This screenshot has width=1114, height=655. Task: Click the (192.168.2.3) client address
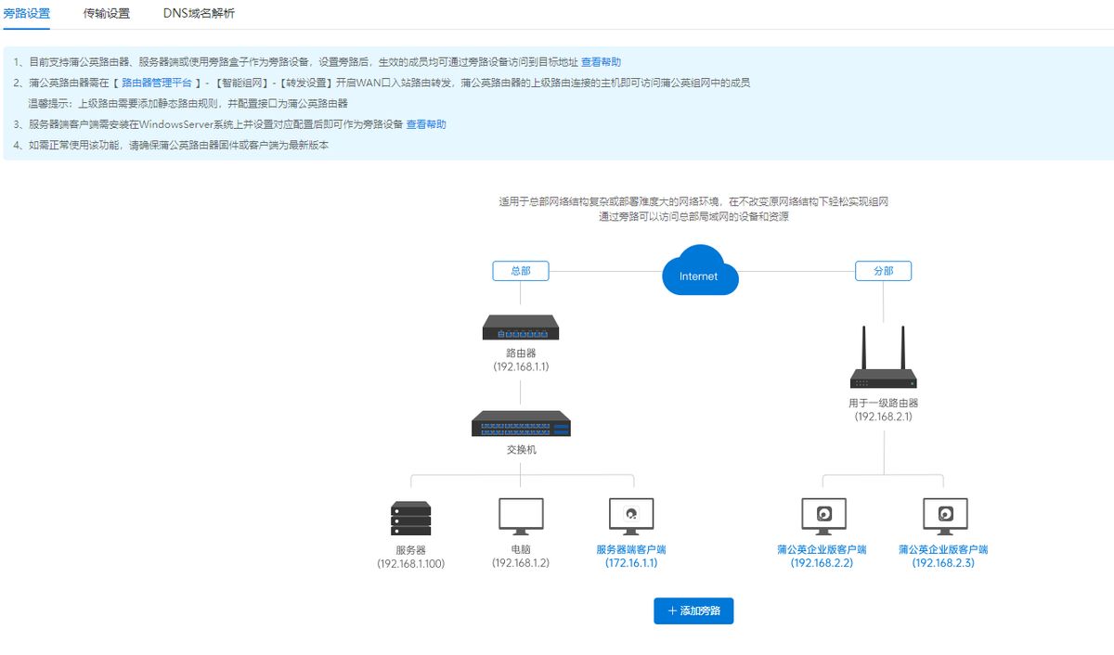point(943,563)
